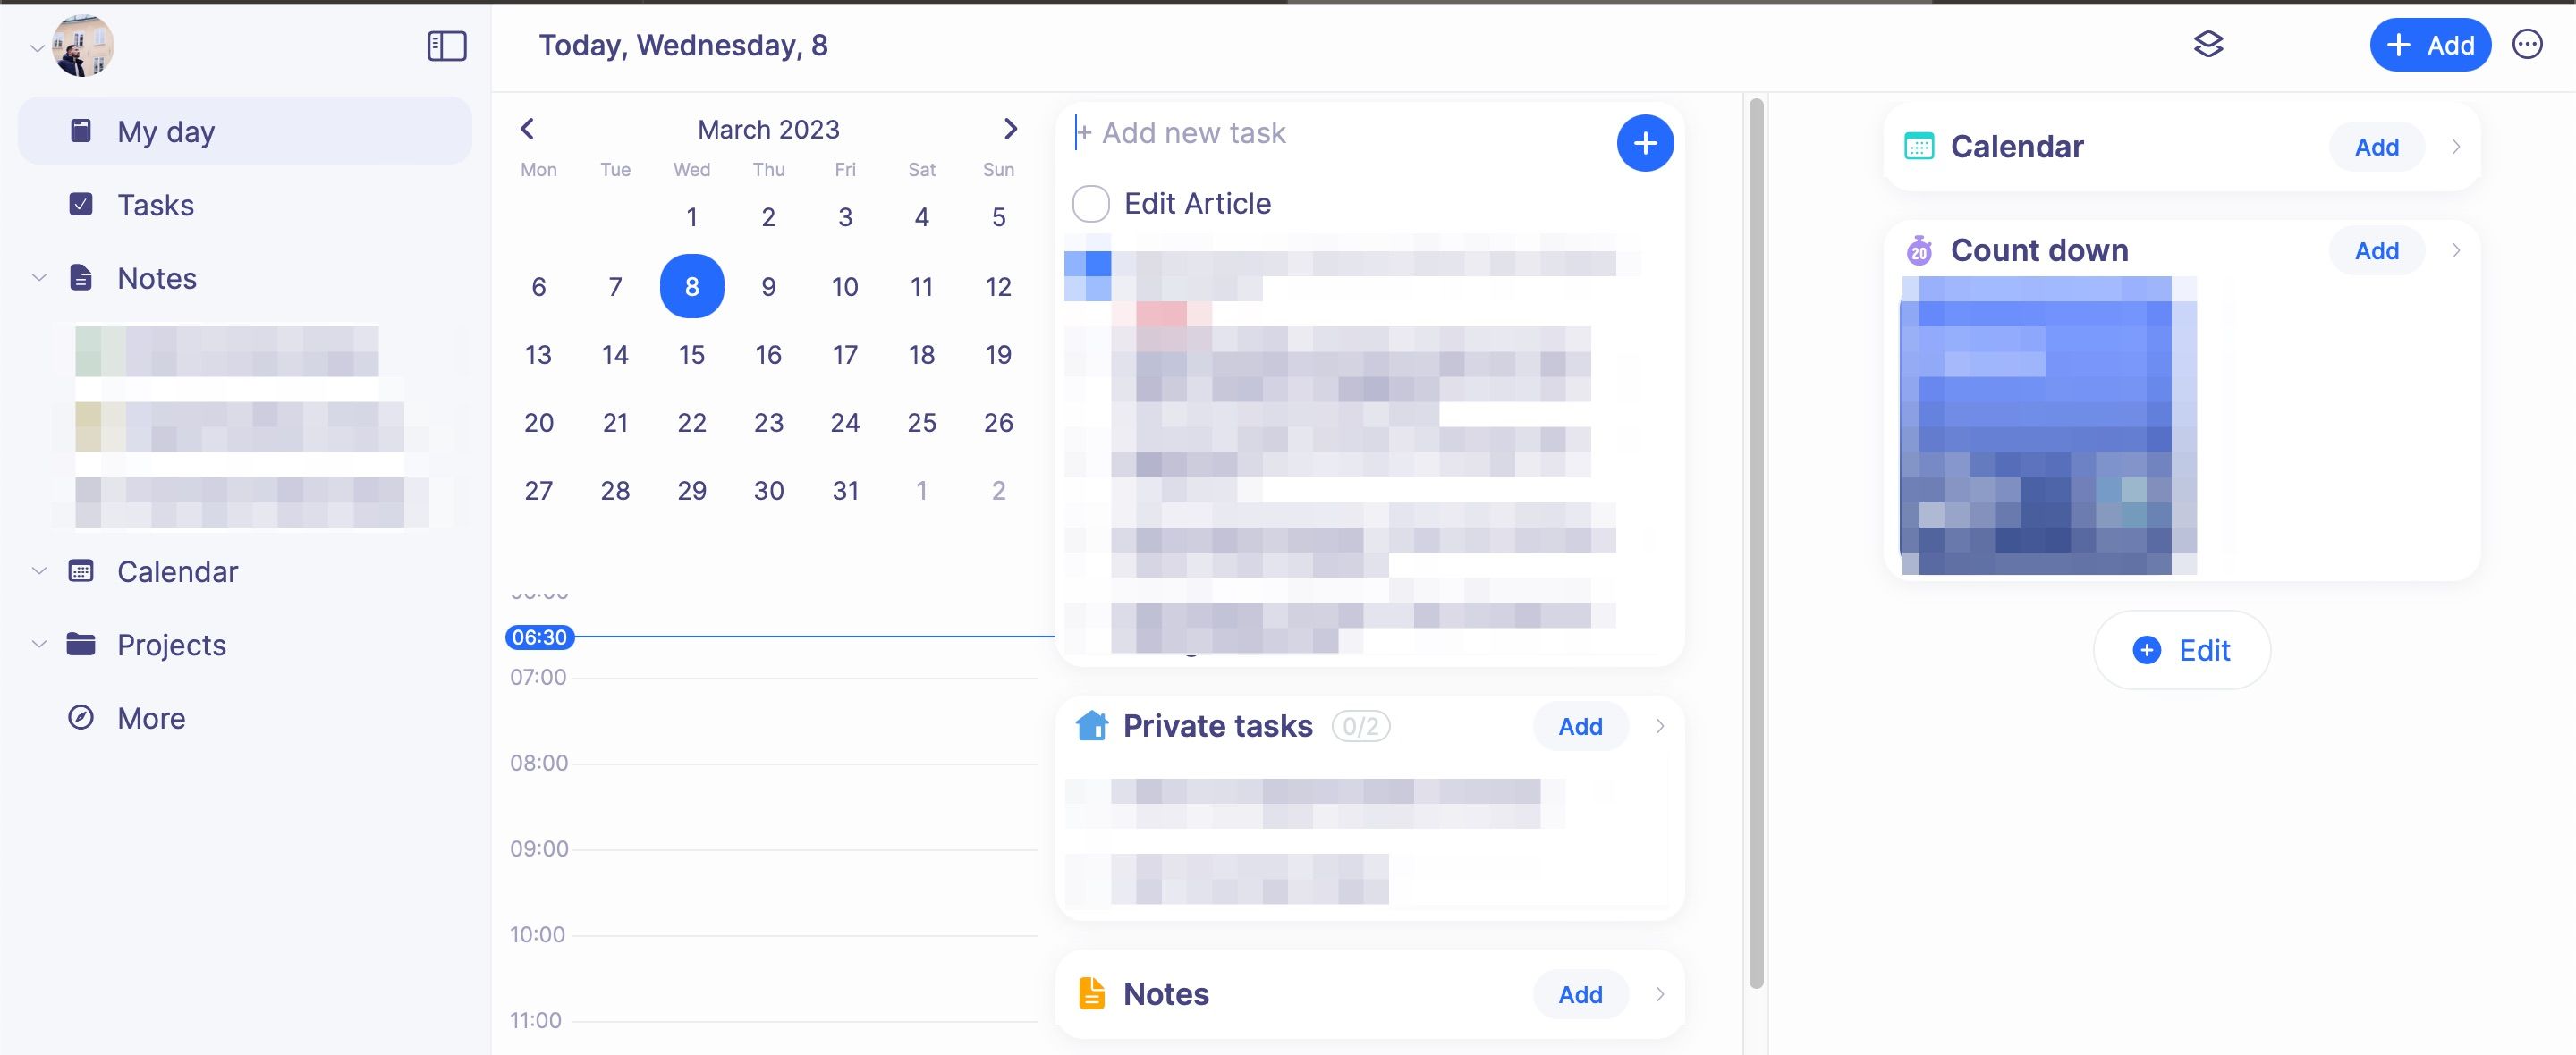Image resolution: width=2576 pixels, height=1055 pixels.
Task: Click the Edit widgets button
Action: pyautogui.click(x=2181, y=650)
